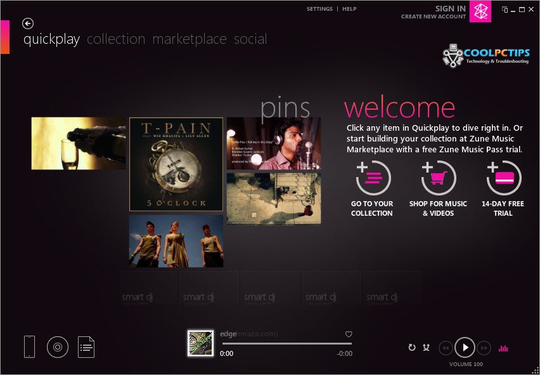Click 14-DAY FREE TRIAL label

503,209
